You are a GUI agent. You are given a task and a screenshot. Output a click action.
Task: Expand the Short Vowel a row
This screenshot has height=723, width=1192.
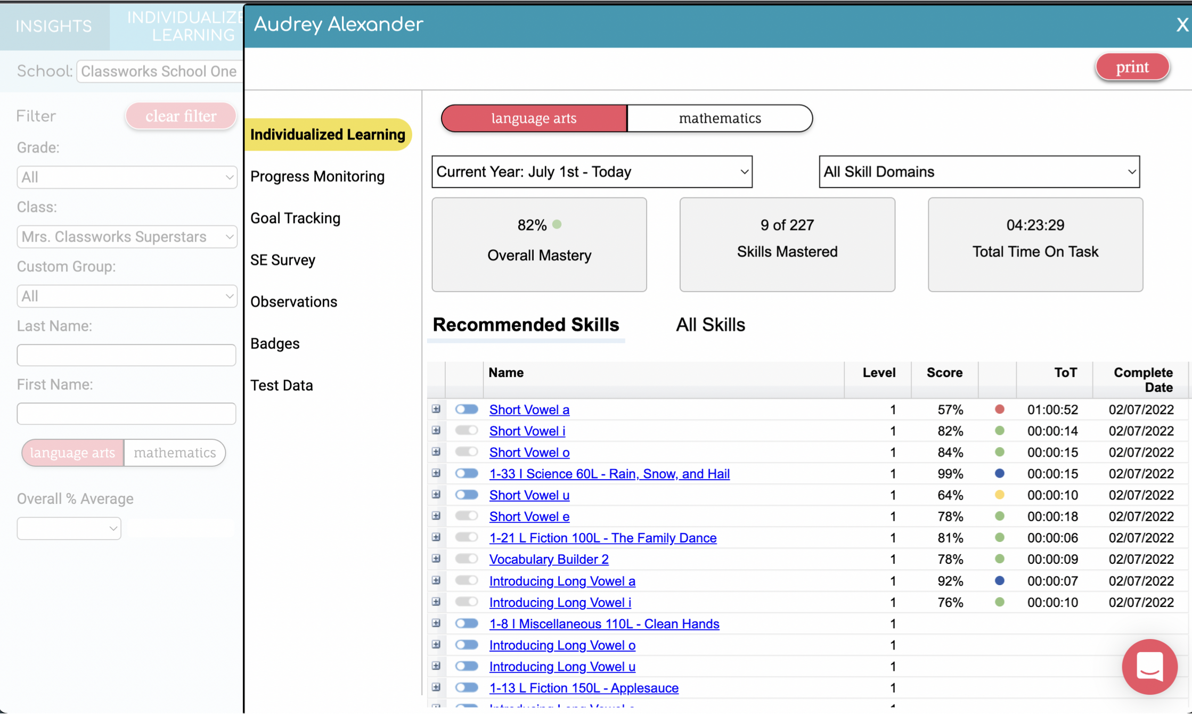[436, 409]
